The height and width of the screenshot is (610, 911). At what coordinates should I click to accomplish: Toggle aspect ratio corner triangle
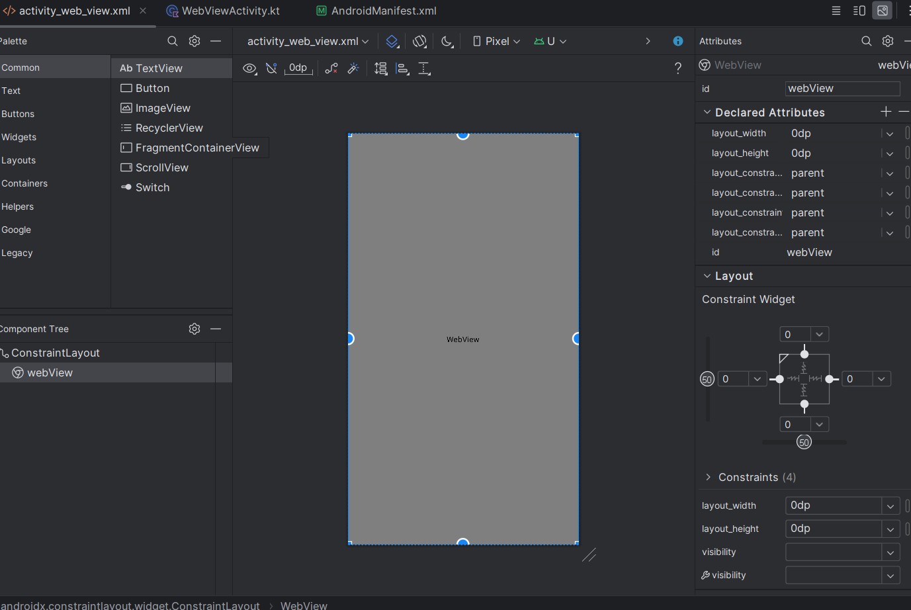click(784, 359)
